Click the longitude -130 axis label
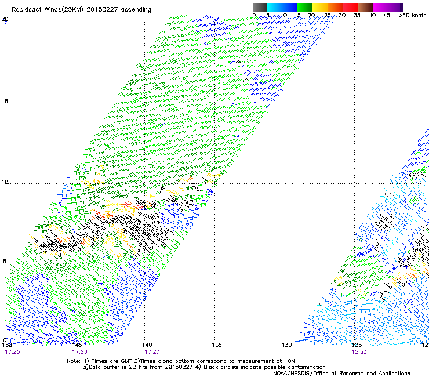 [285, 345]
